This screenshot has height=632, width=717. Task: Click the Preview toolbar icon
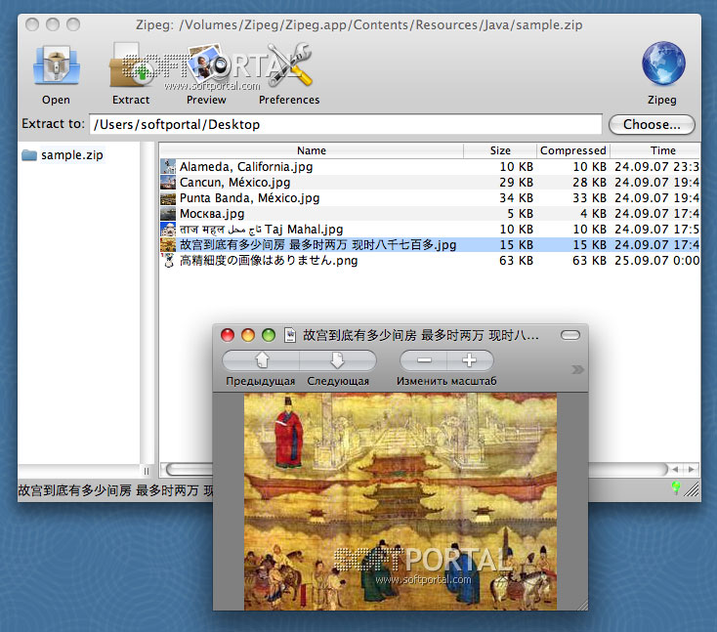click(x=207, y=65)
